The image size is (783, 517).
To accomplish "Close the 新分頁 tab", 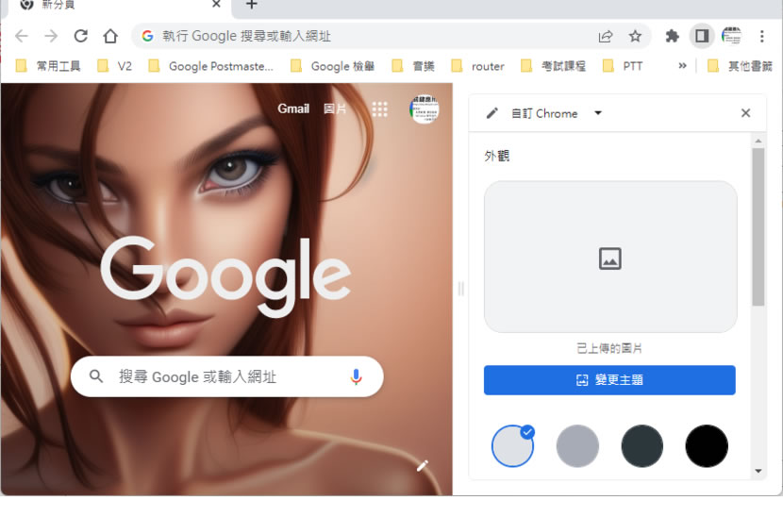I will tap(216, 5).
